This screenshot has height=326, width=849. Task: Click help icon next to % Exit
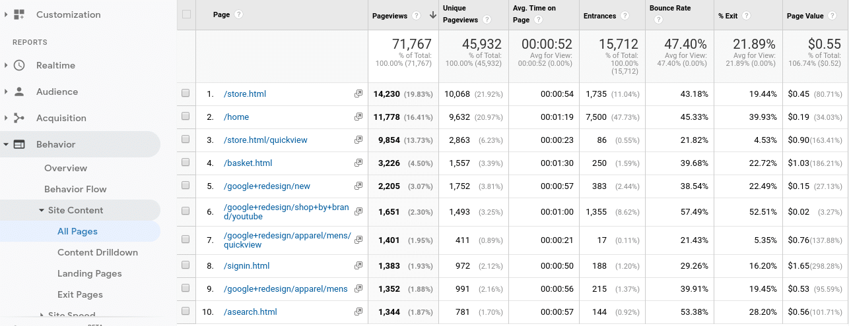point(747,16)
